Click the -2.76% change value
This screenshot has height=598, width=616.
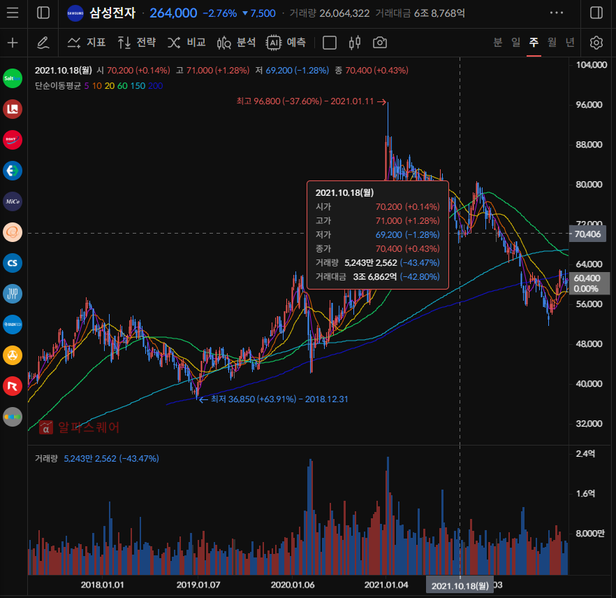220,13
